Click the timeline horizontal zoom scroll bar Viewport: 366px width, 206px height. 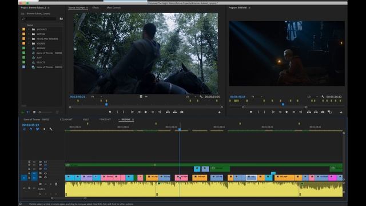[x=69, y=198]
